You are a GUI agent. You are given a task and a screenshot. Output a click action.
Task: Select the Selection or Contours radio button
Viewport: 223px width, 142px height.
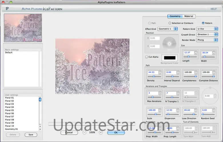click(x=170, y=23)
